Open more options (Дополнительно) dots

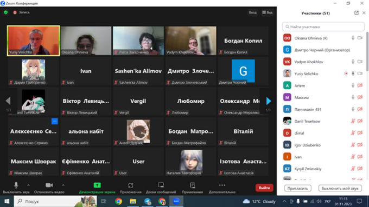pos(222,185)
